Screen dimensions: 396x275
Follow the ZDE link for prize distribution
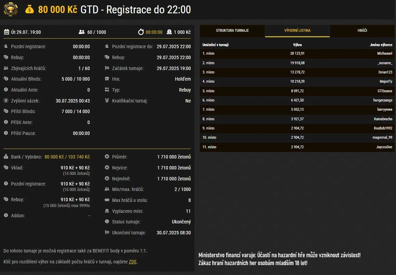click(133, 262)
